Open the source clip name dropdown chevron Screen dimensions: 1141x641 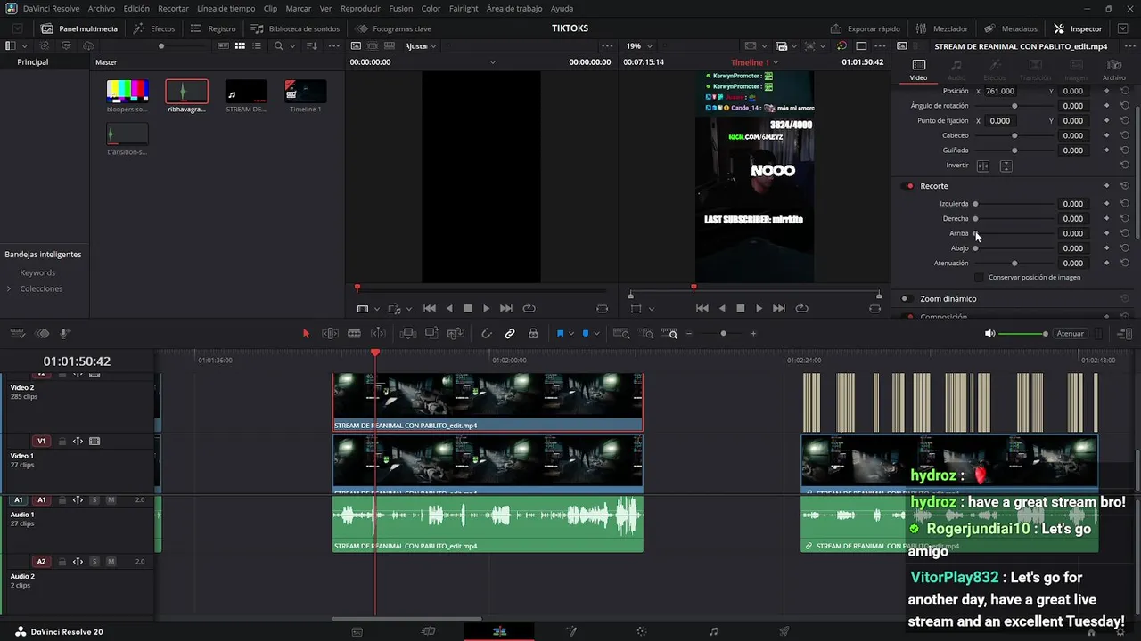tap(493, 62)
